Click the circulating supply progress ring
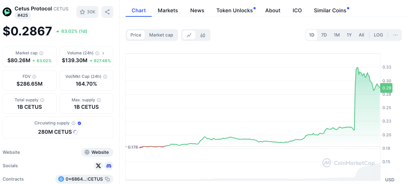This screenshot has width=407, height=184. click(x=76, y=132)
